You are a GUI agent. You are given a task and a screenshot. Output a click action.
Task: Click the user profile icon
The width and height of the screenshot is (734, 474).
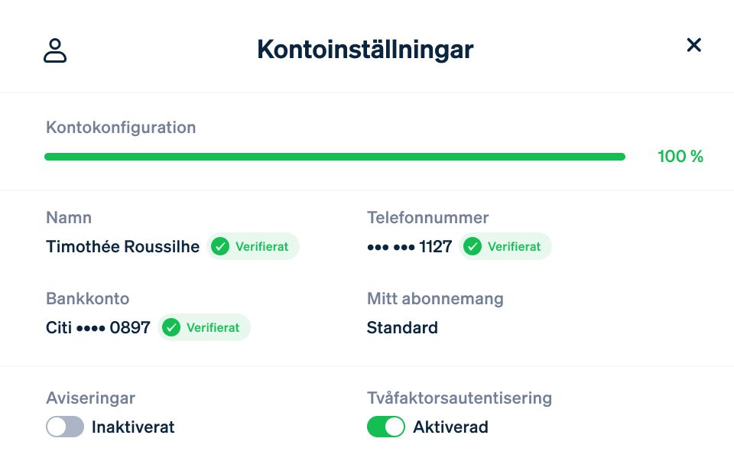55,50
